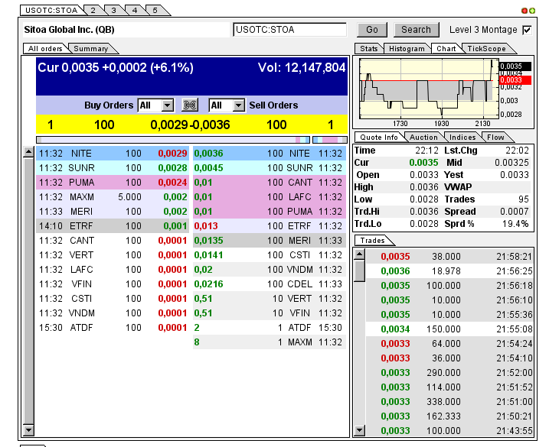Click the green dot icon at top right
Image resolution: width=549 pixels, height=447 pixels.
point(532,11)
